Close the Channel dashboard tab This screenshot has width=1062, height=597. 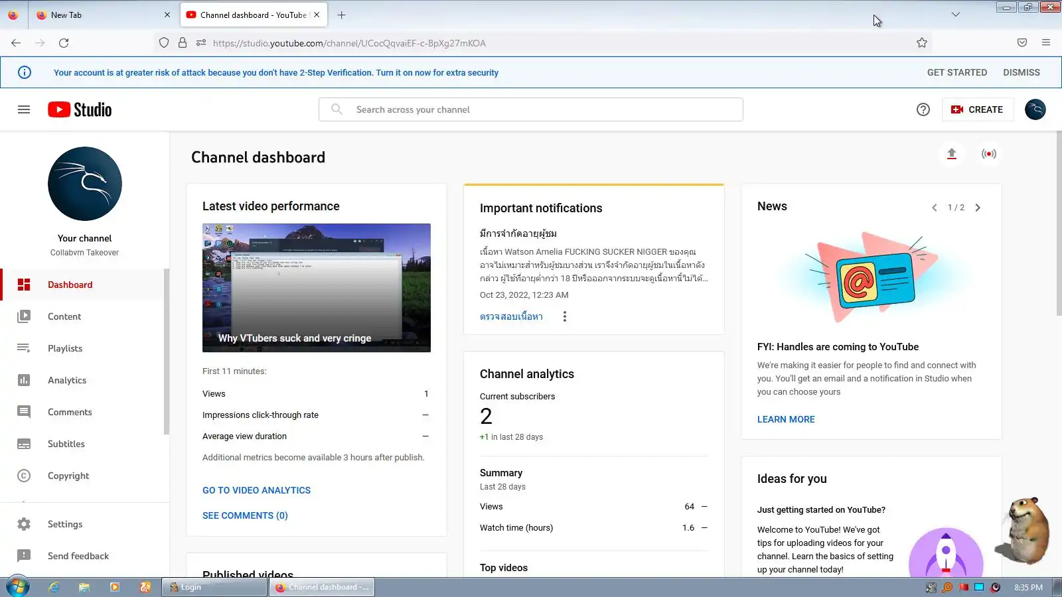click(317, 15)
